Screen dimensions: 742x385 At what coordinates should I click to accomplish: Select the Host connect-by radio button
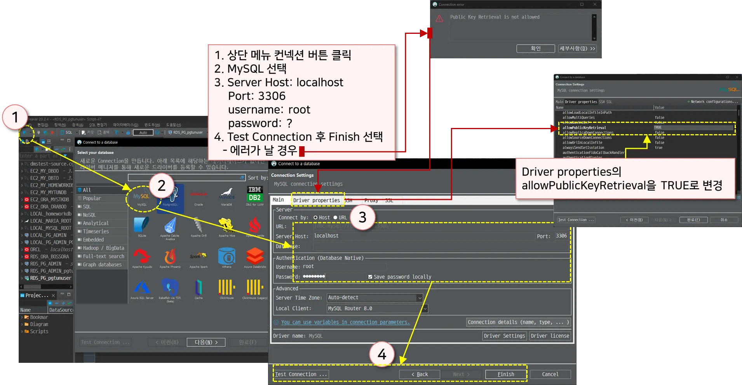[315, 218]
